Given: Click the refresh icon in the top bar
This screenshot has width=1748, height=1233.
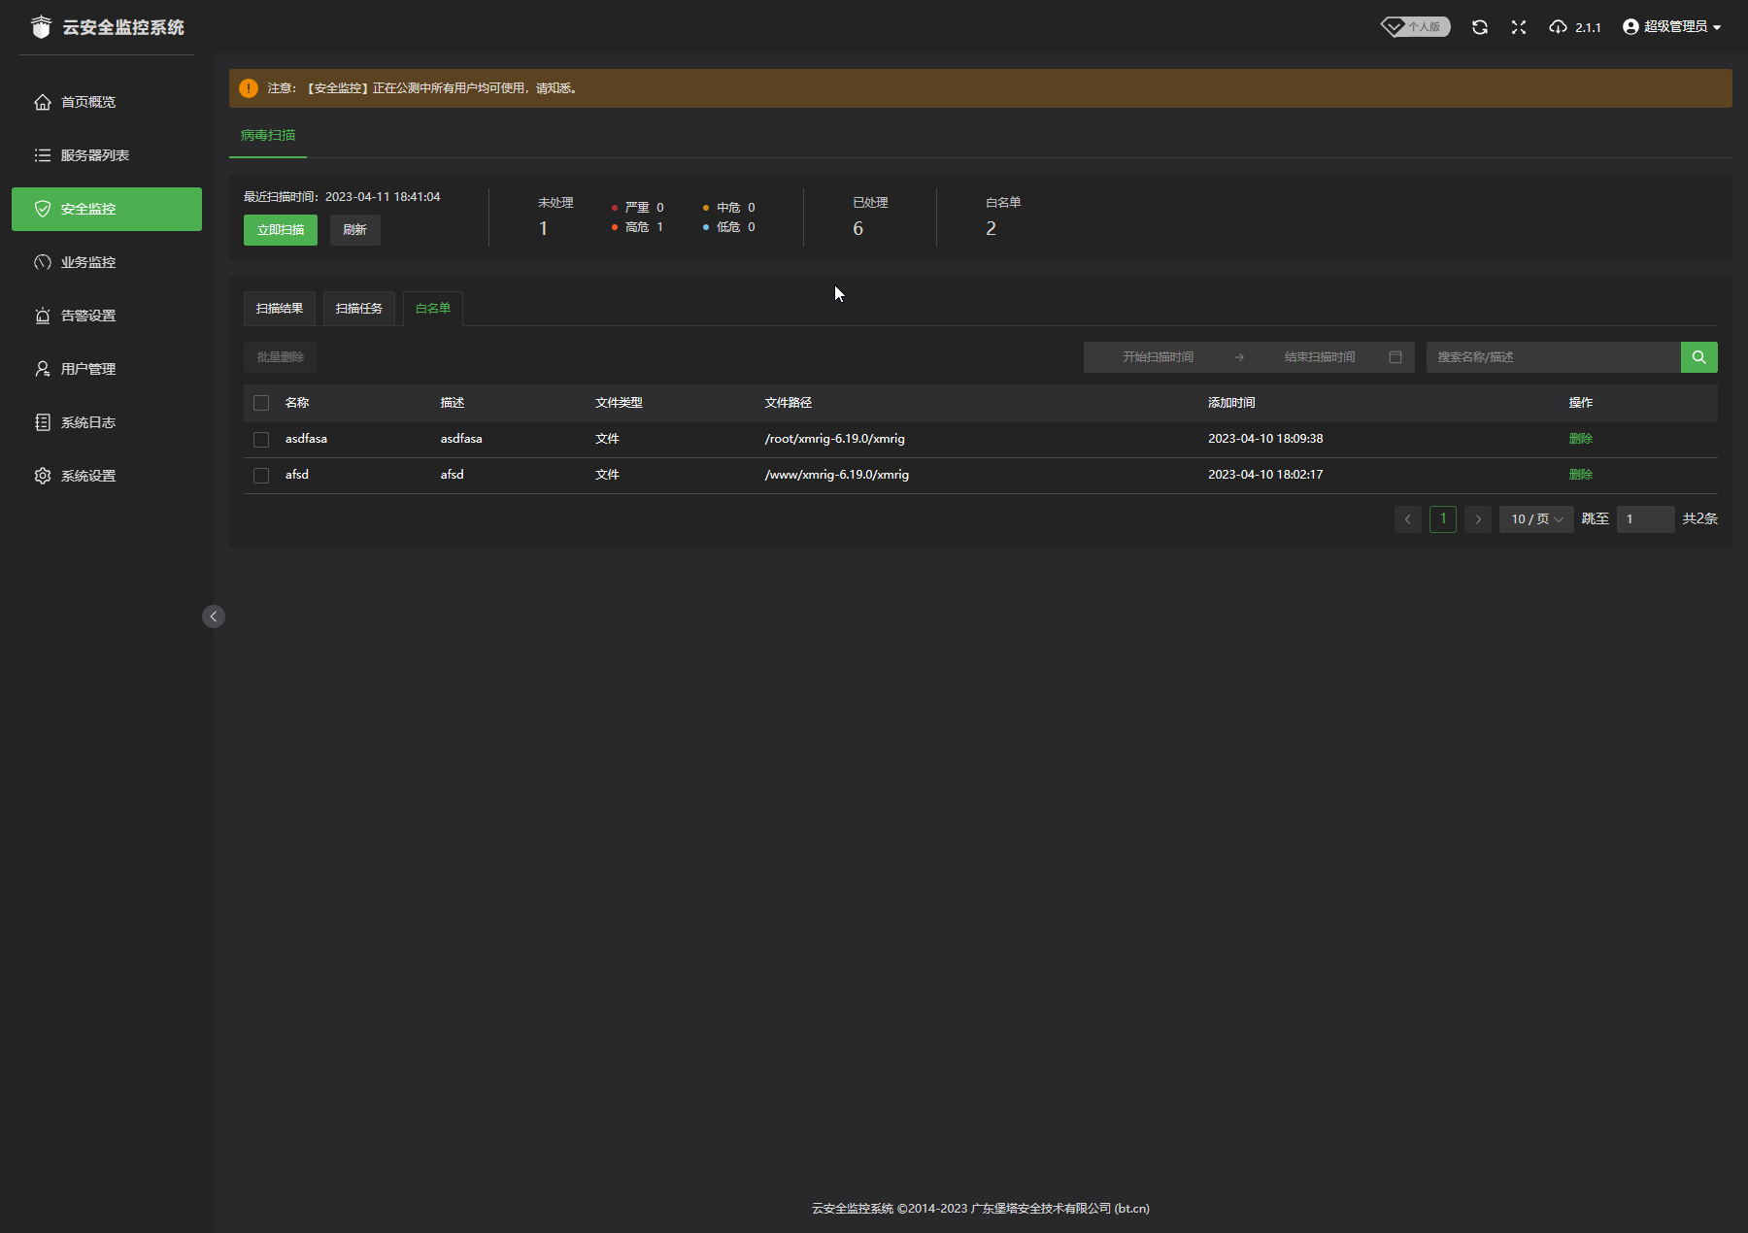Looking at the screenshot, I should click(1479, 27).
